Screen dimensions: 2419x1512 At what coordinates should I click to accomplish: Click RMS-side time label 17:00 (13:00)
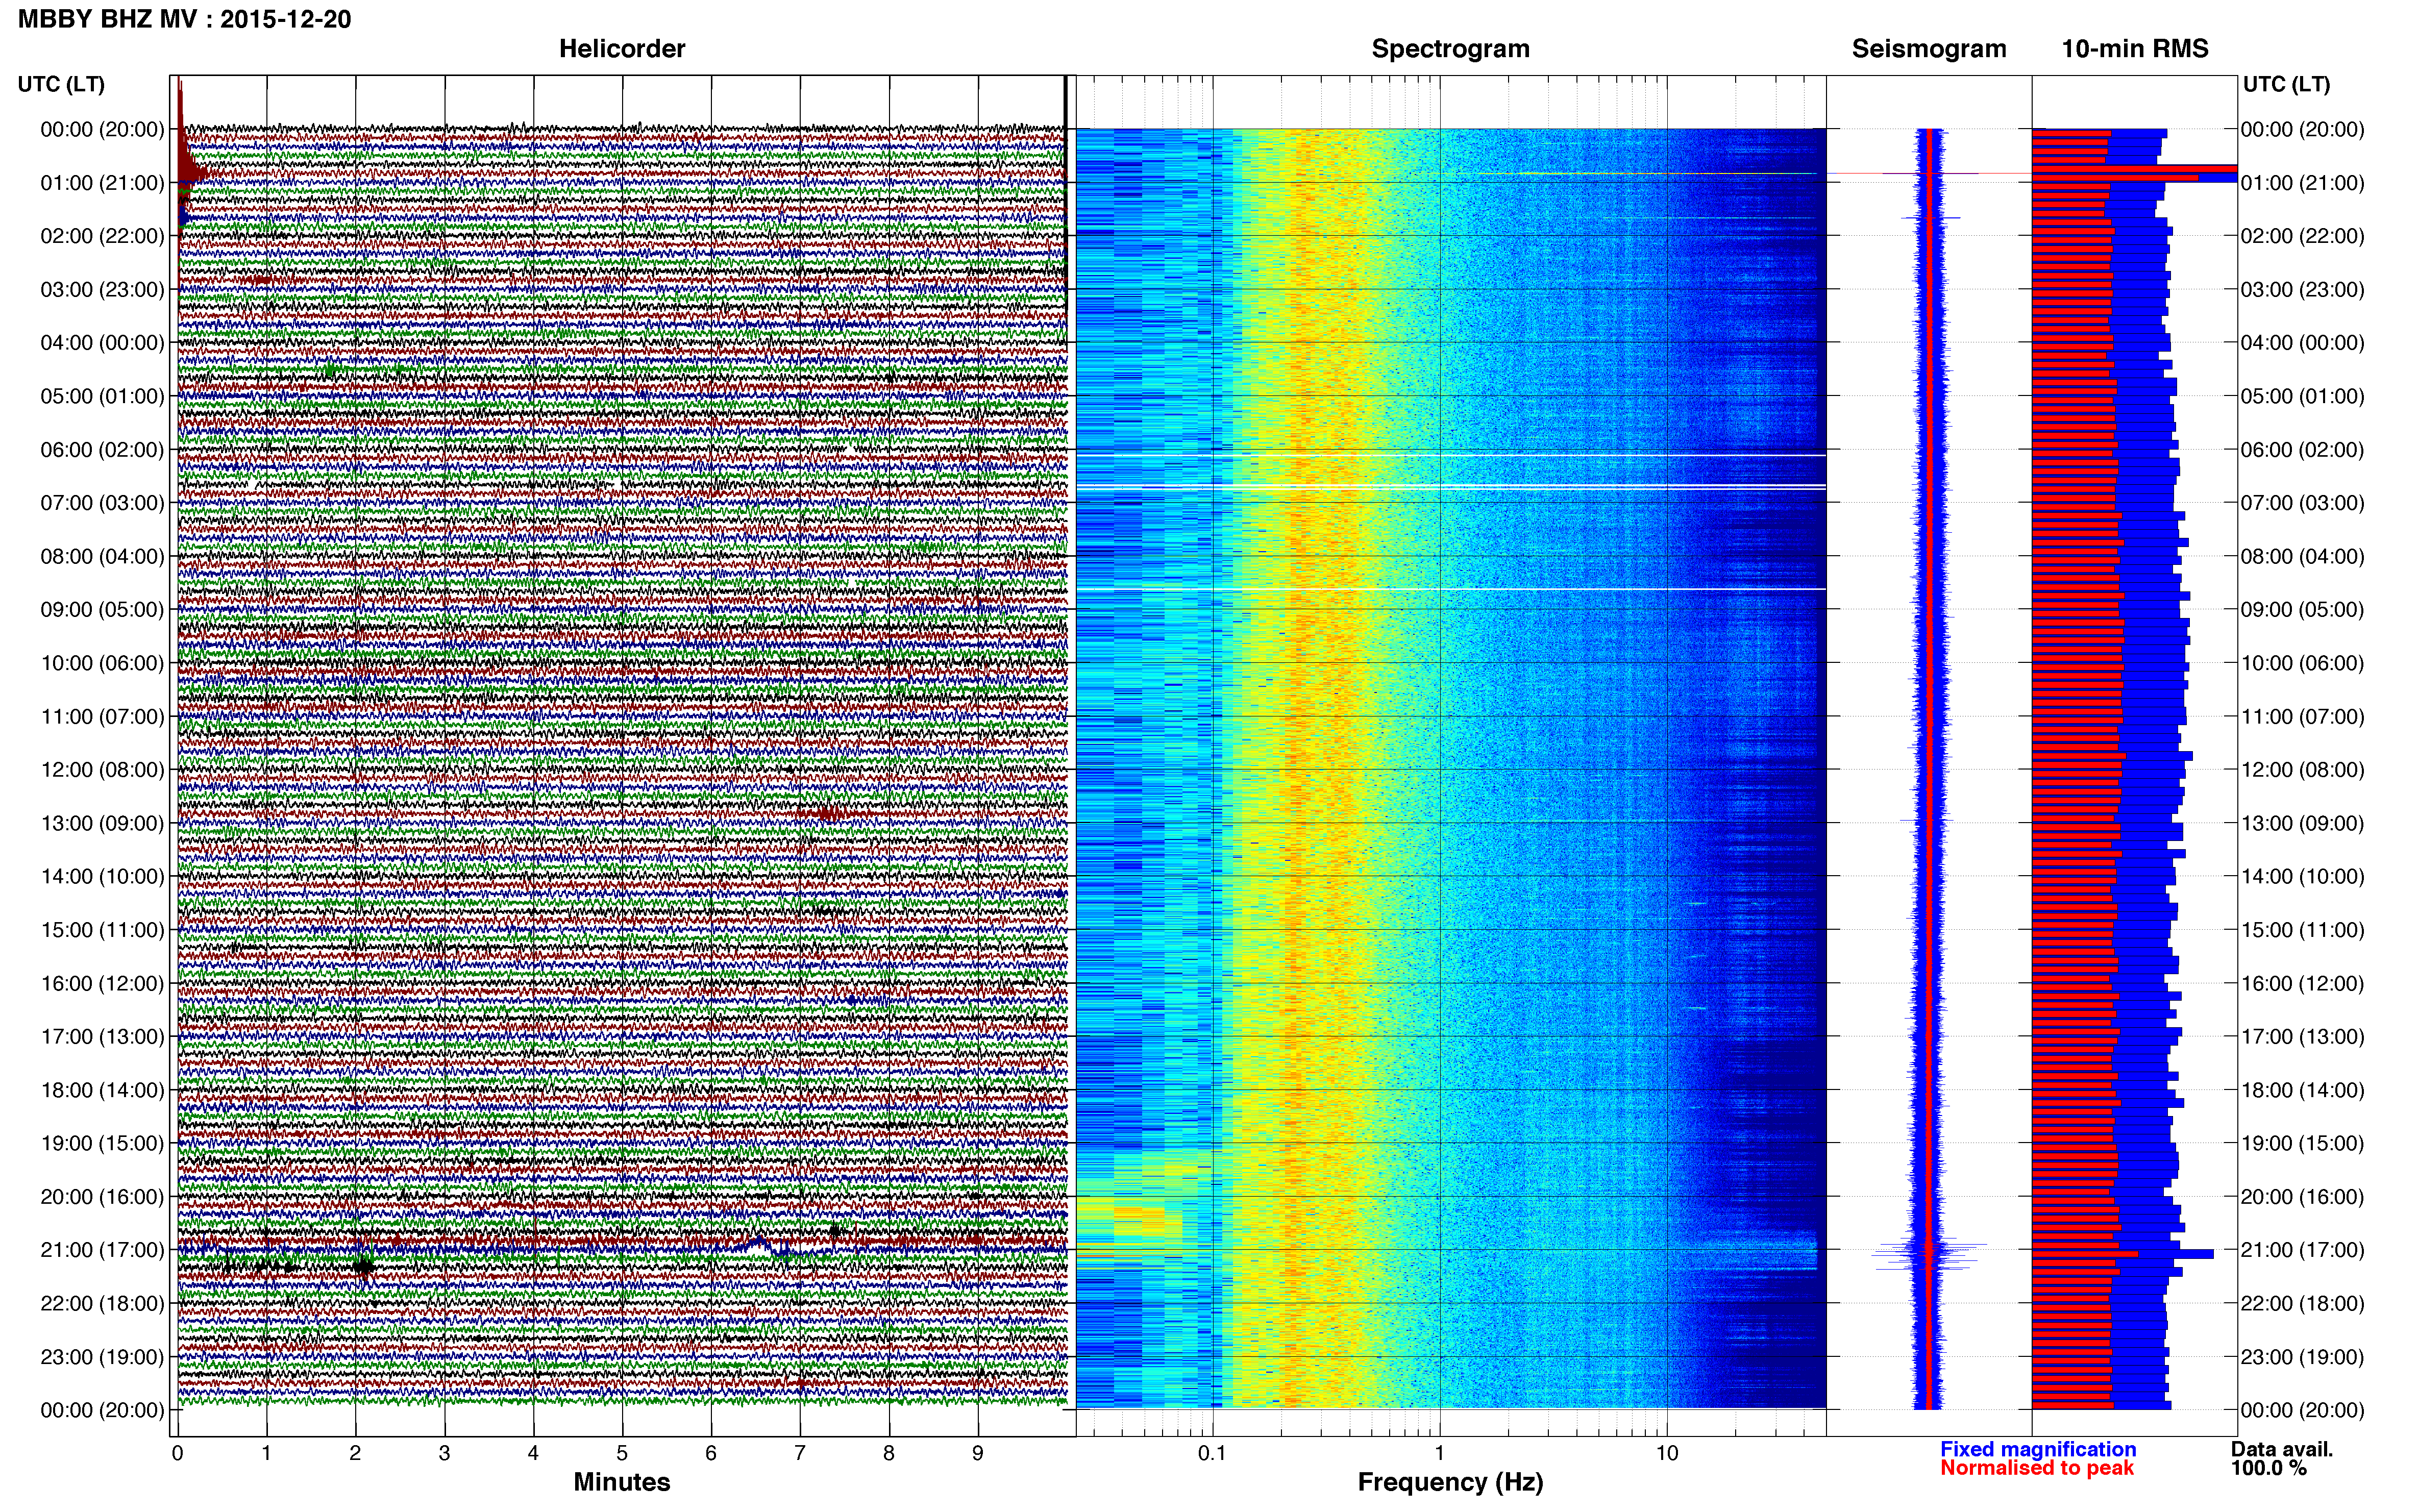point(2302,1037)
